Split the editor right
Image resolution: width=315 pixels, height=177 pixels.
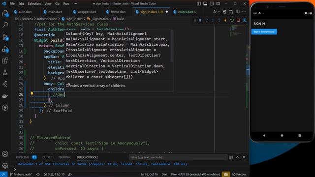point(237,12)
